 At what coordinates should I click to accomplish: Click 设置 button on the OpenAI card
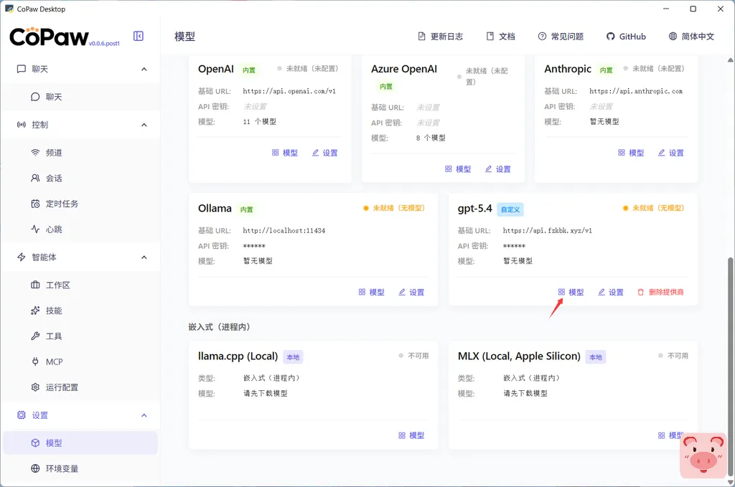325,153
